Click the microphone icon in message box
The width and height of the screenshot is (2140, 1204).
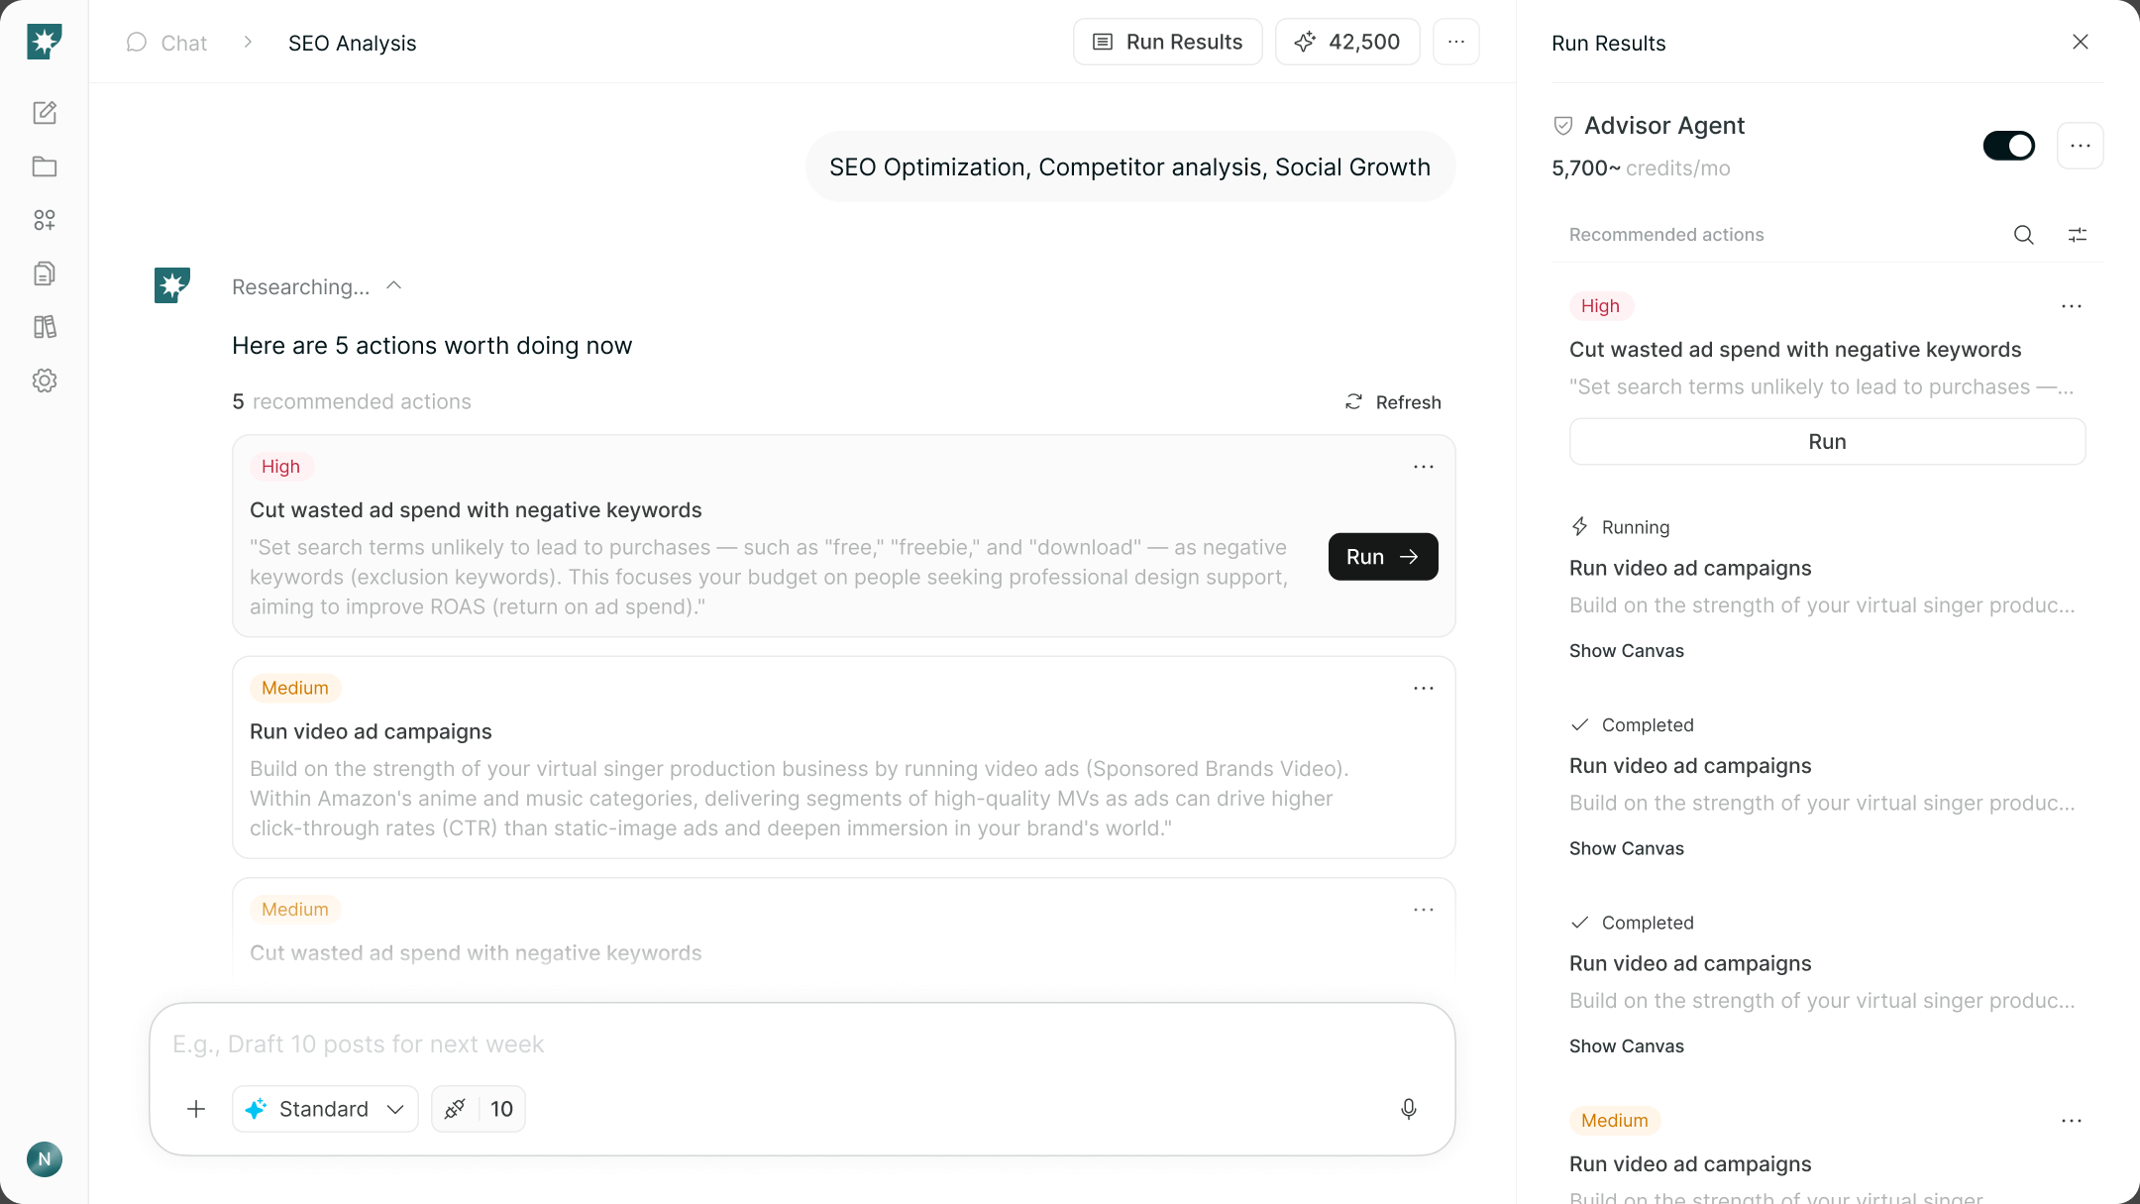click(1408, 1109)
